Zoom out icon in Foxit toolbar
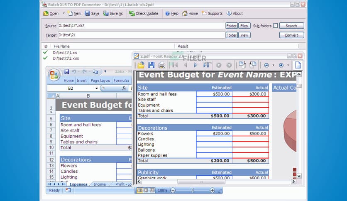The height and width of the screenshot is (201, 347). (x=266, y=65)
